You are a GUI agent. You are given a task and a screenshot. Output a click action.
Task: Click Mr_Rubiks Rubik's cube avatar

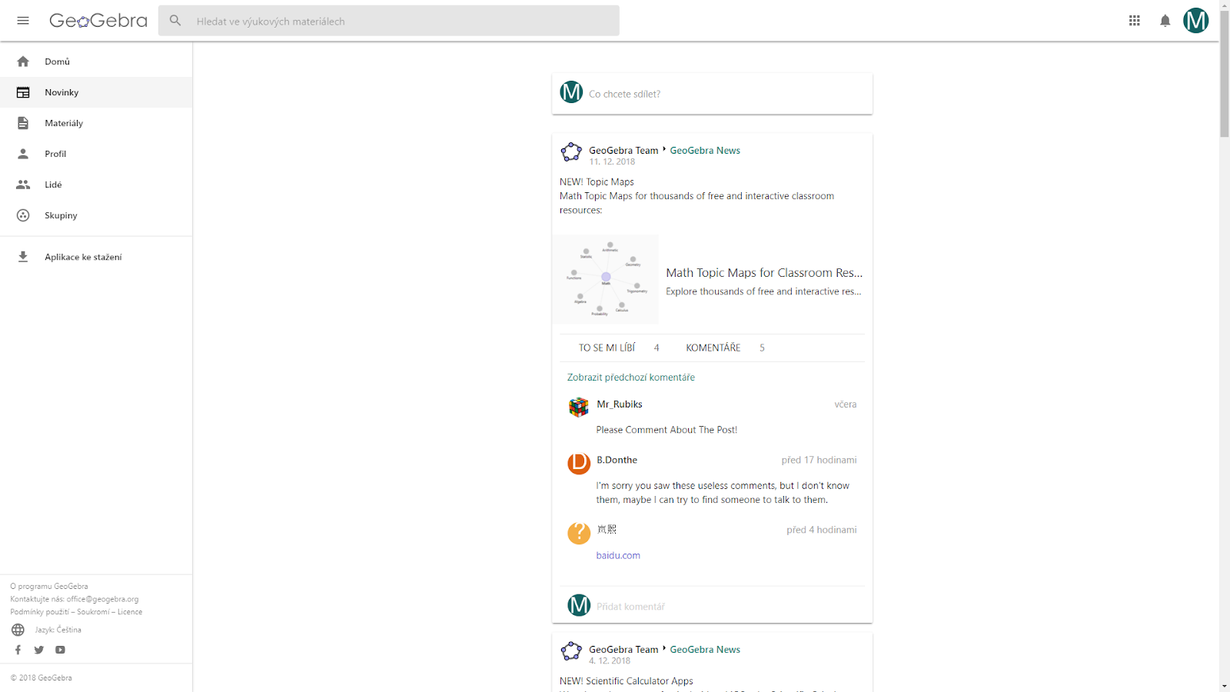click(x=579, y=407)
